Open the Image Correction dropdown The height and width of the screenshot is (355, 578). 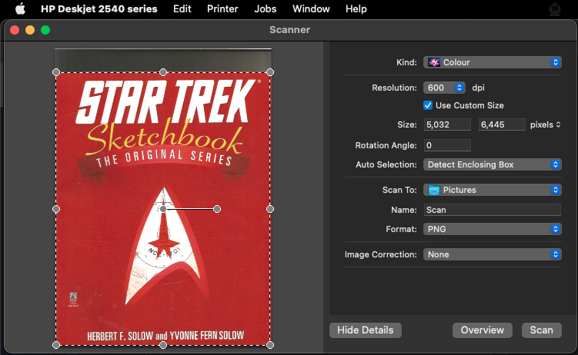tap(492, 254)
